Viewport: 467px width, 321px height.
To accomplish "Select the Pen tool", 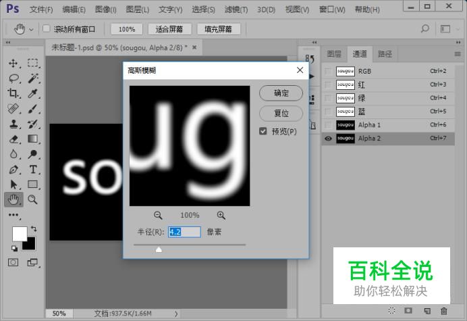I will click(x=13, y=170).
